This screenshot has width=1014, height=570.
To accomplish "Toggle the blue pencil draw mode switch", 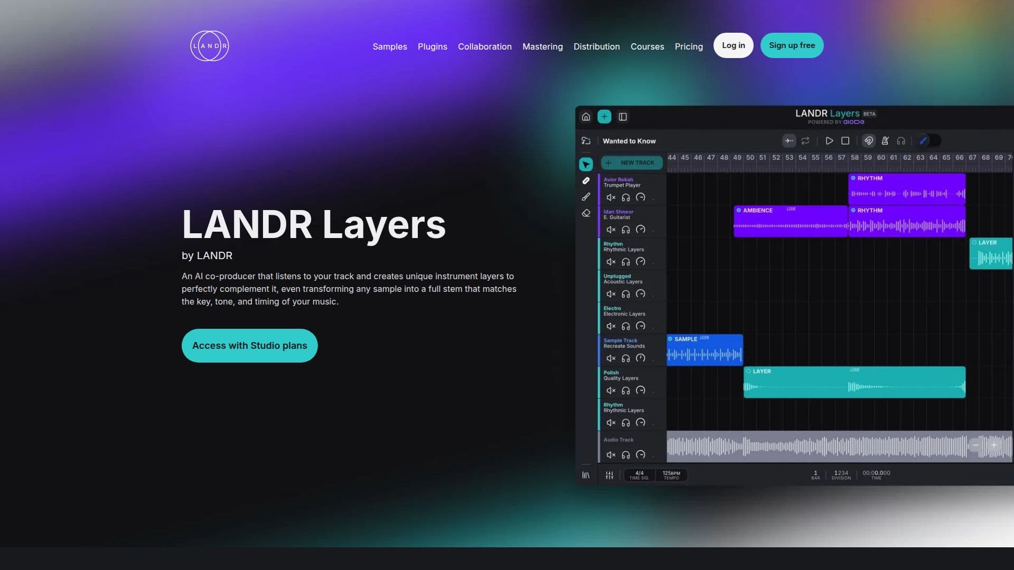I will pos(929,141).
